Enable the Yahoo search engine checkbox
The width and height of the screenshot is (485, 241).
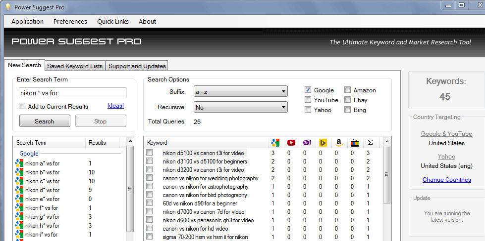[308, 110]
